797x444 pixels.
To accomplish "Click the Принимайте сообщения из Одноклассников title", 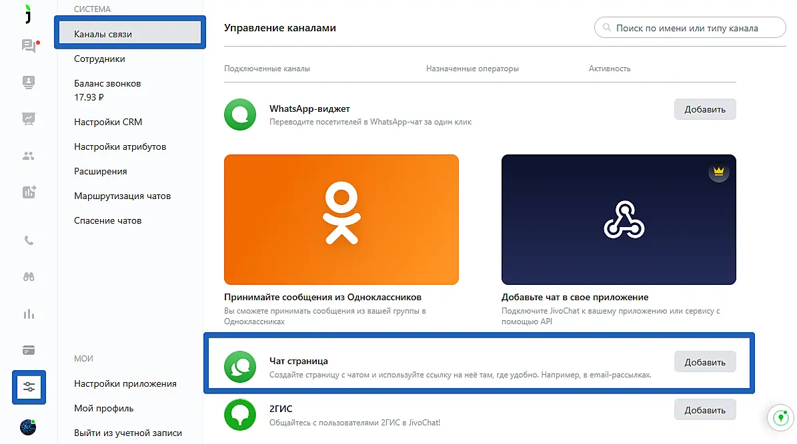I will (x=323, y=298).
